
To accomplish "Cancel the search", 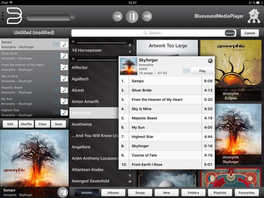I will 250,33.
